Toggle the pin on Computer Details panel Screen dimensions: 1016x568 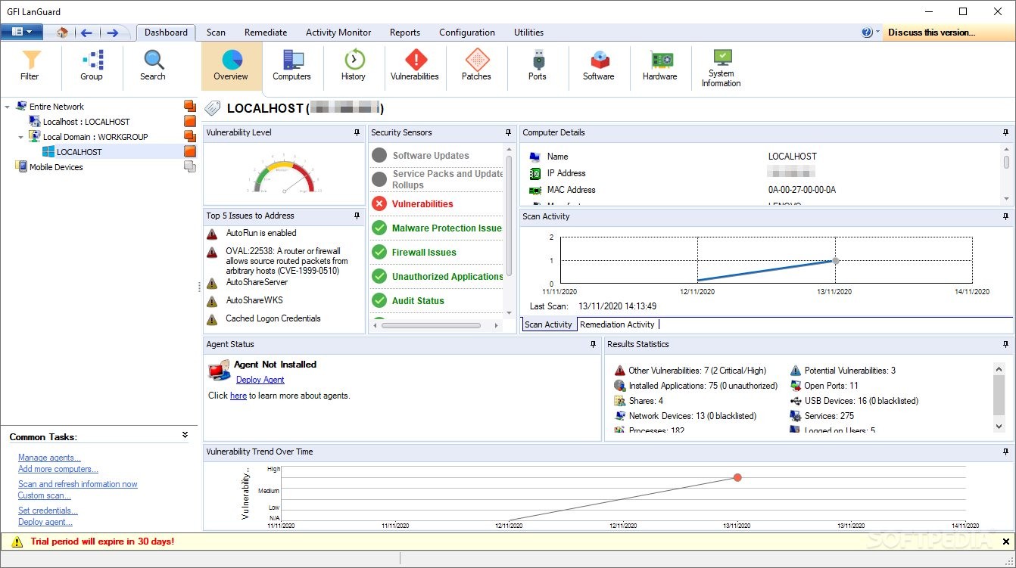(x=1005, y=132)
